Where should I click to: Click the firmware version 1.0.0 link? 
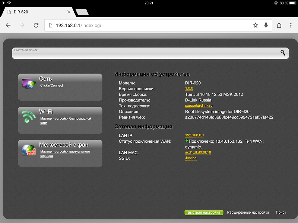tap(189, 88)
